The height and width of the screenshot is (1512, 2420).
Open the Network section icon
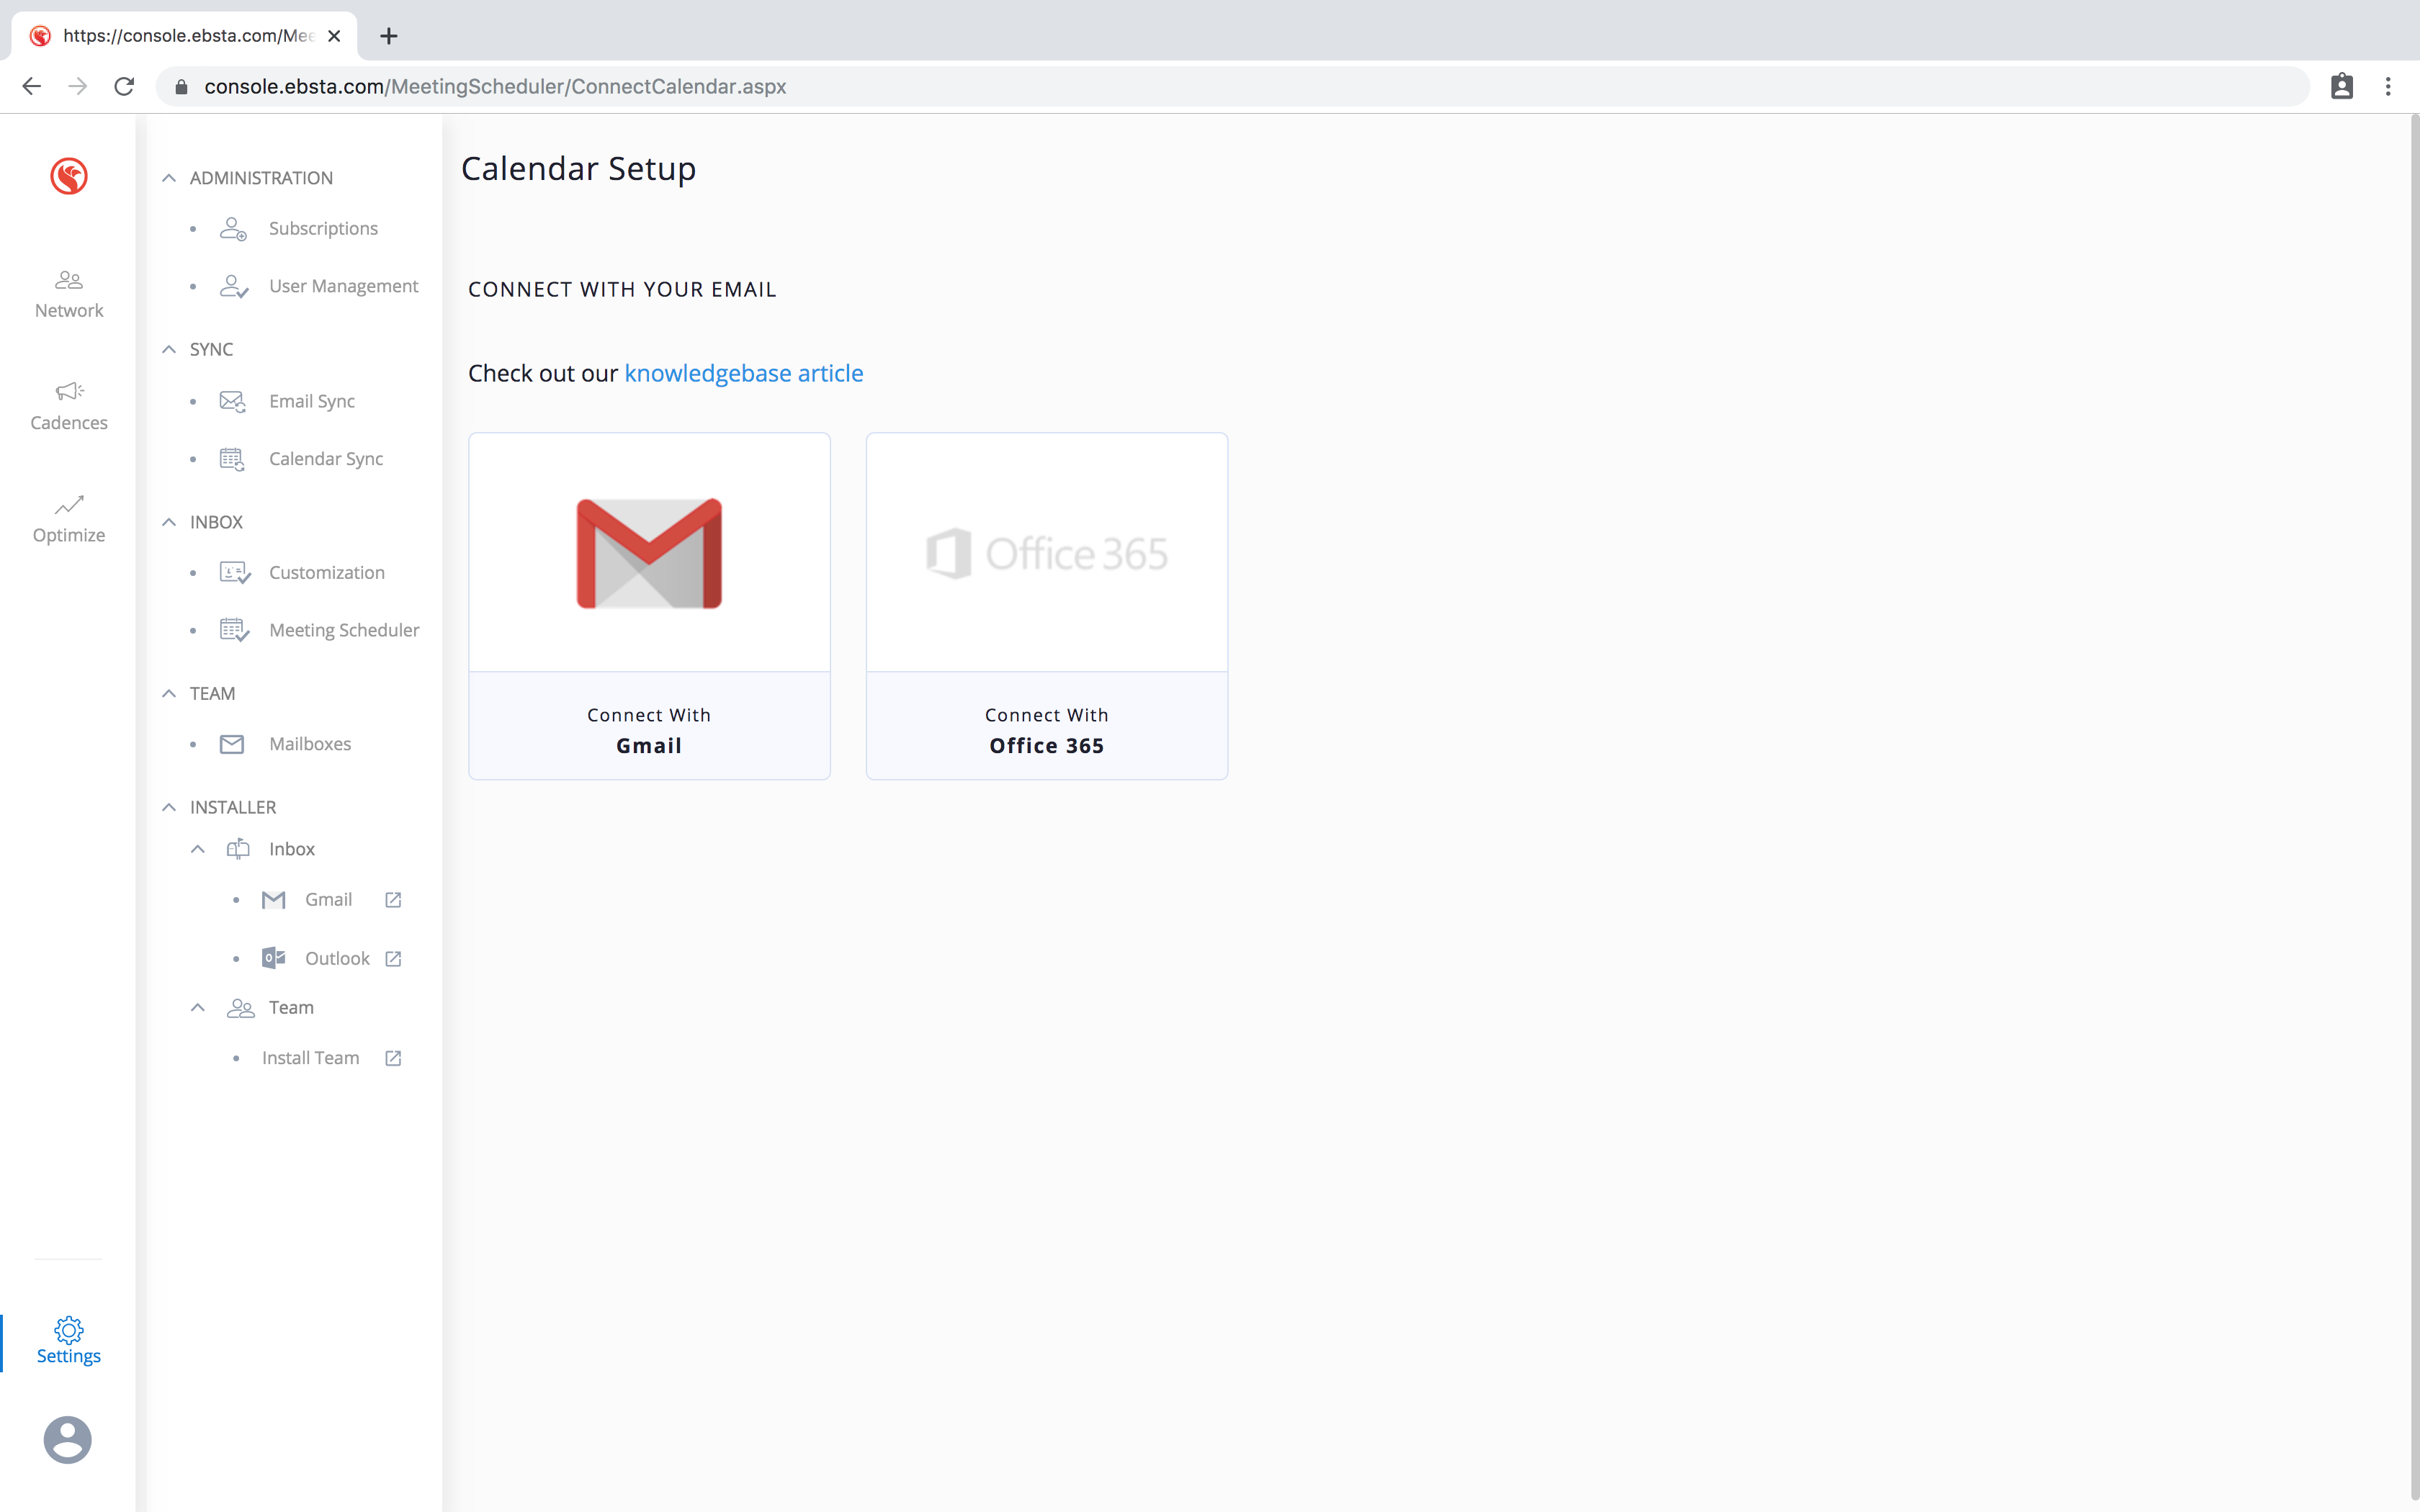[x=69, y=280]
